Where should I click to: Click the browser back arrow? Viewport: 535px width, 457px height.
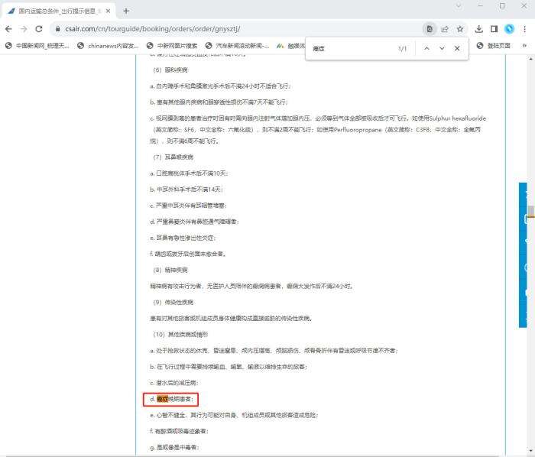[x=8, y=29]
